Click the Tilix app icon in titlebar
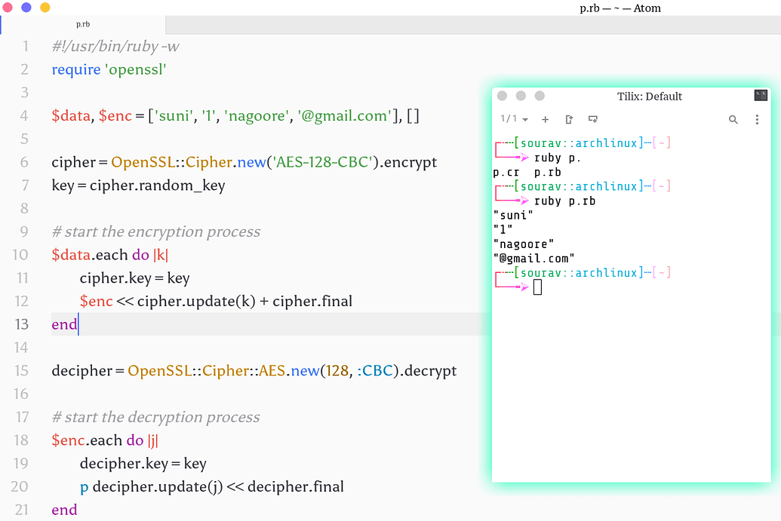 pyautogui.click(x=761, y=96)
